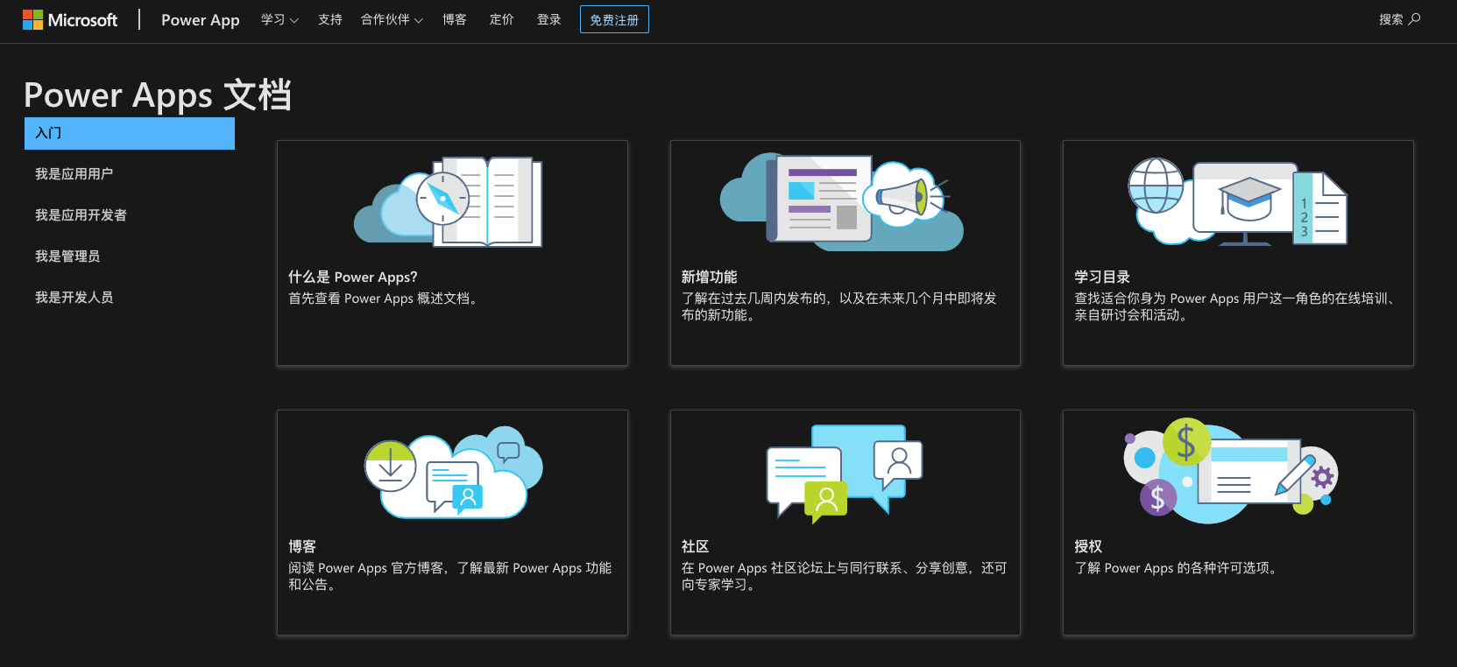The height and width of the screenshot is (667, 1457).
Task: Open the 社区 card title
Action: (696, 546)
